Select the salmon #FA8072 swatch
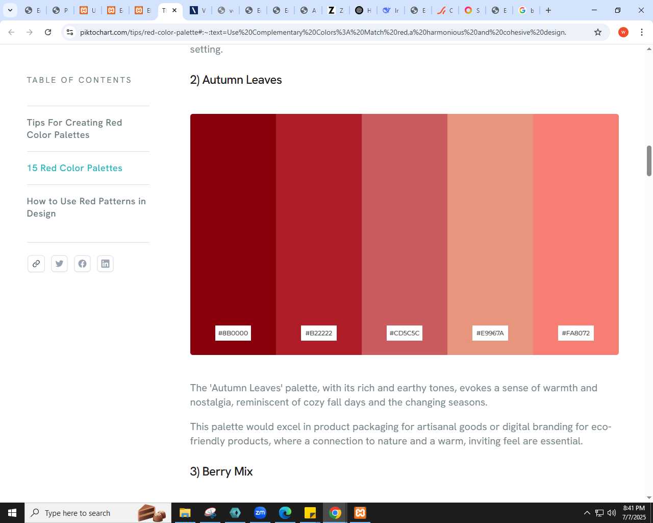653x523 pixels. point(576,234)
